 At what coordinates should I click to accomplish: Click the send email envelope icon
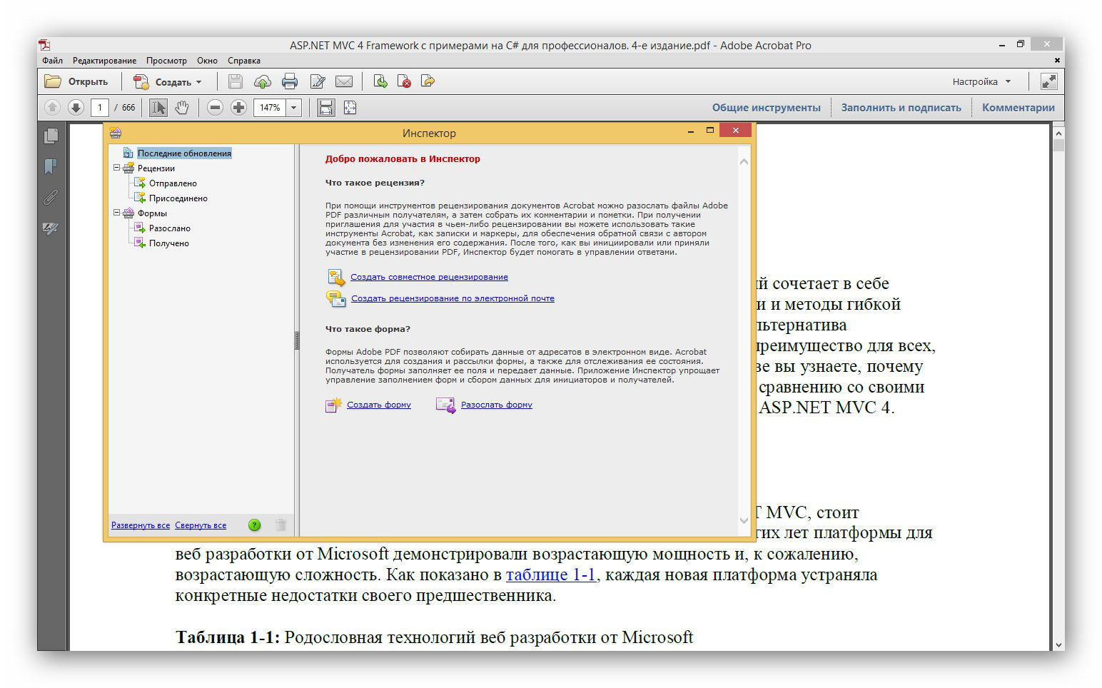coord(344,81)
